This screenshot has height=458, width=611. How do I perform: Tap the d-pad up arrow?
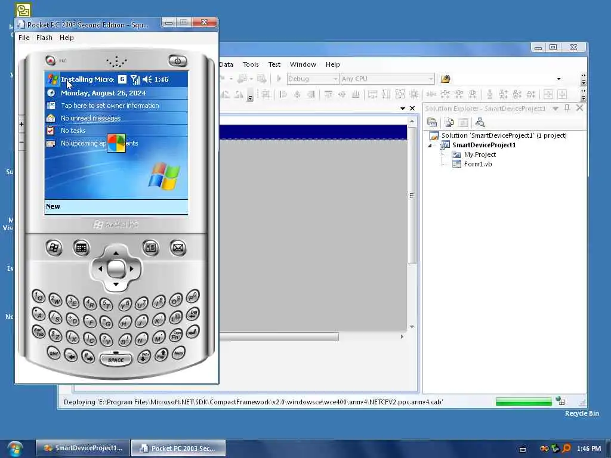116,253
